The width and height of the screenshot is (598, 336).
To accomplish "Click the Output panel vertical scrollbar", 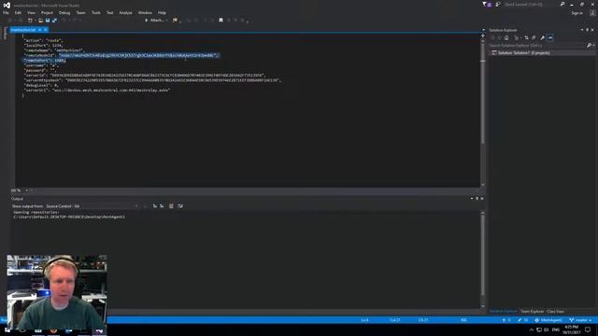I will [483, 259].
